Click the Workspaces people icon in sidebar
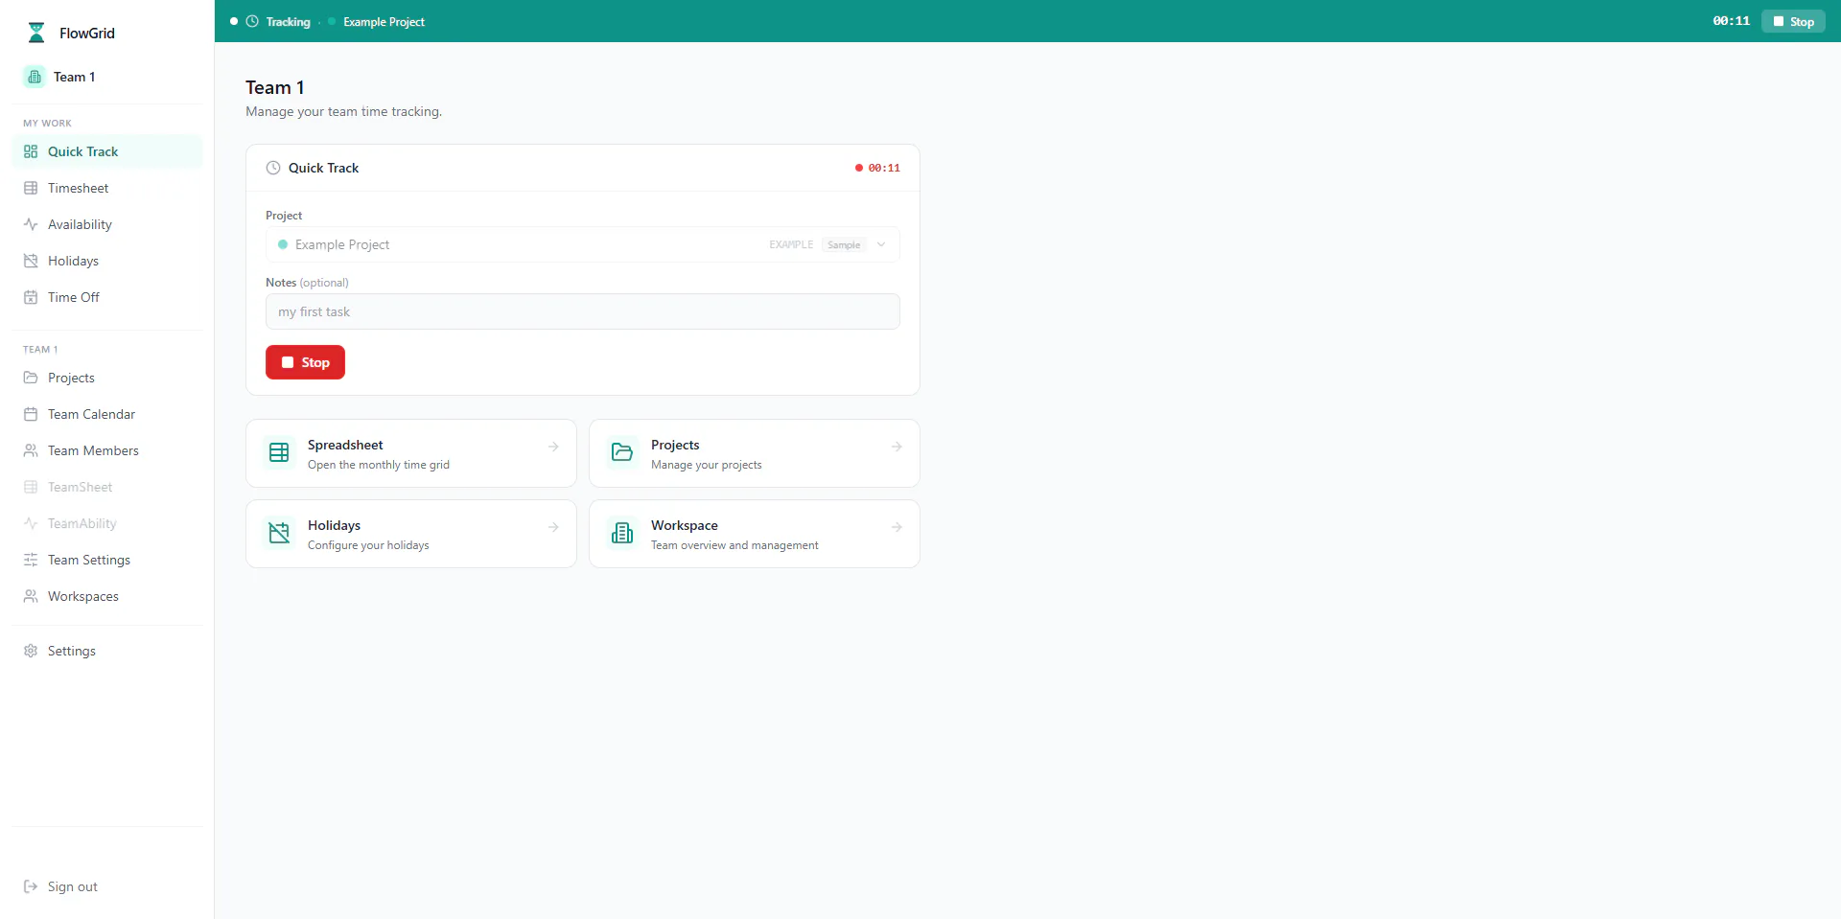 (31, 596)
